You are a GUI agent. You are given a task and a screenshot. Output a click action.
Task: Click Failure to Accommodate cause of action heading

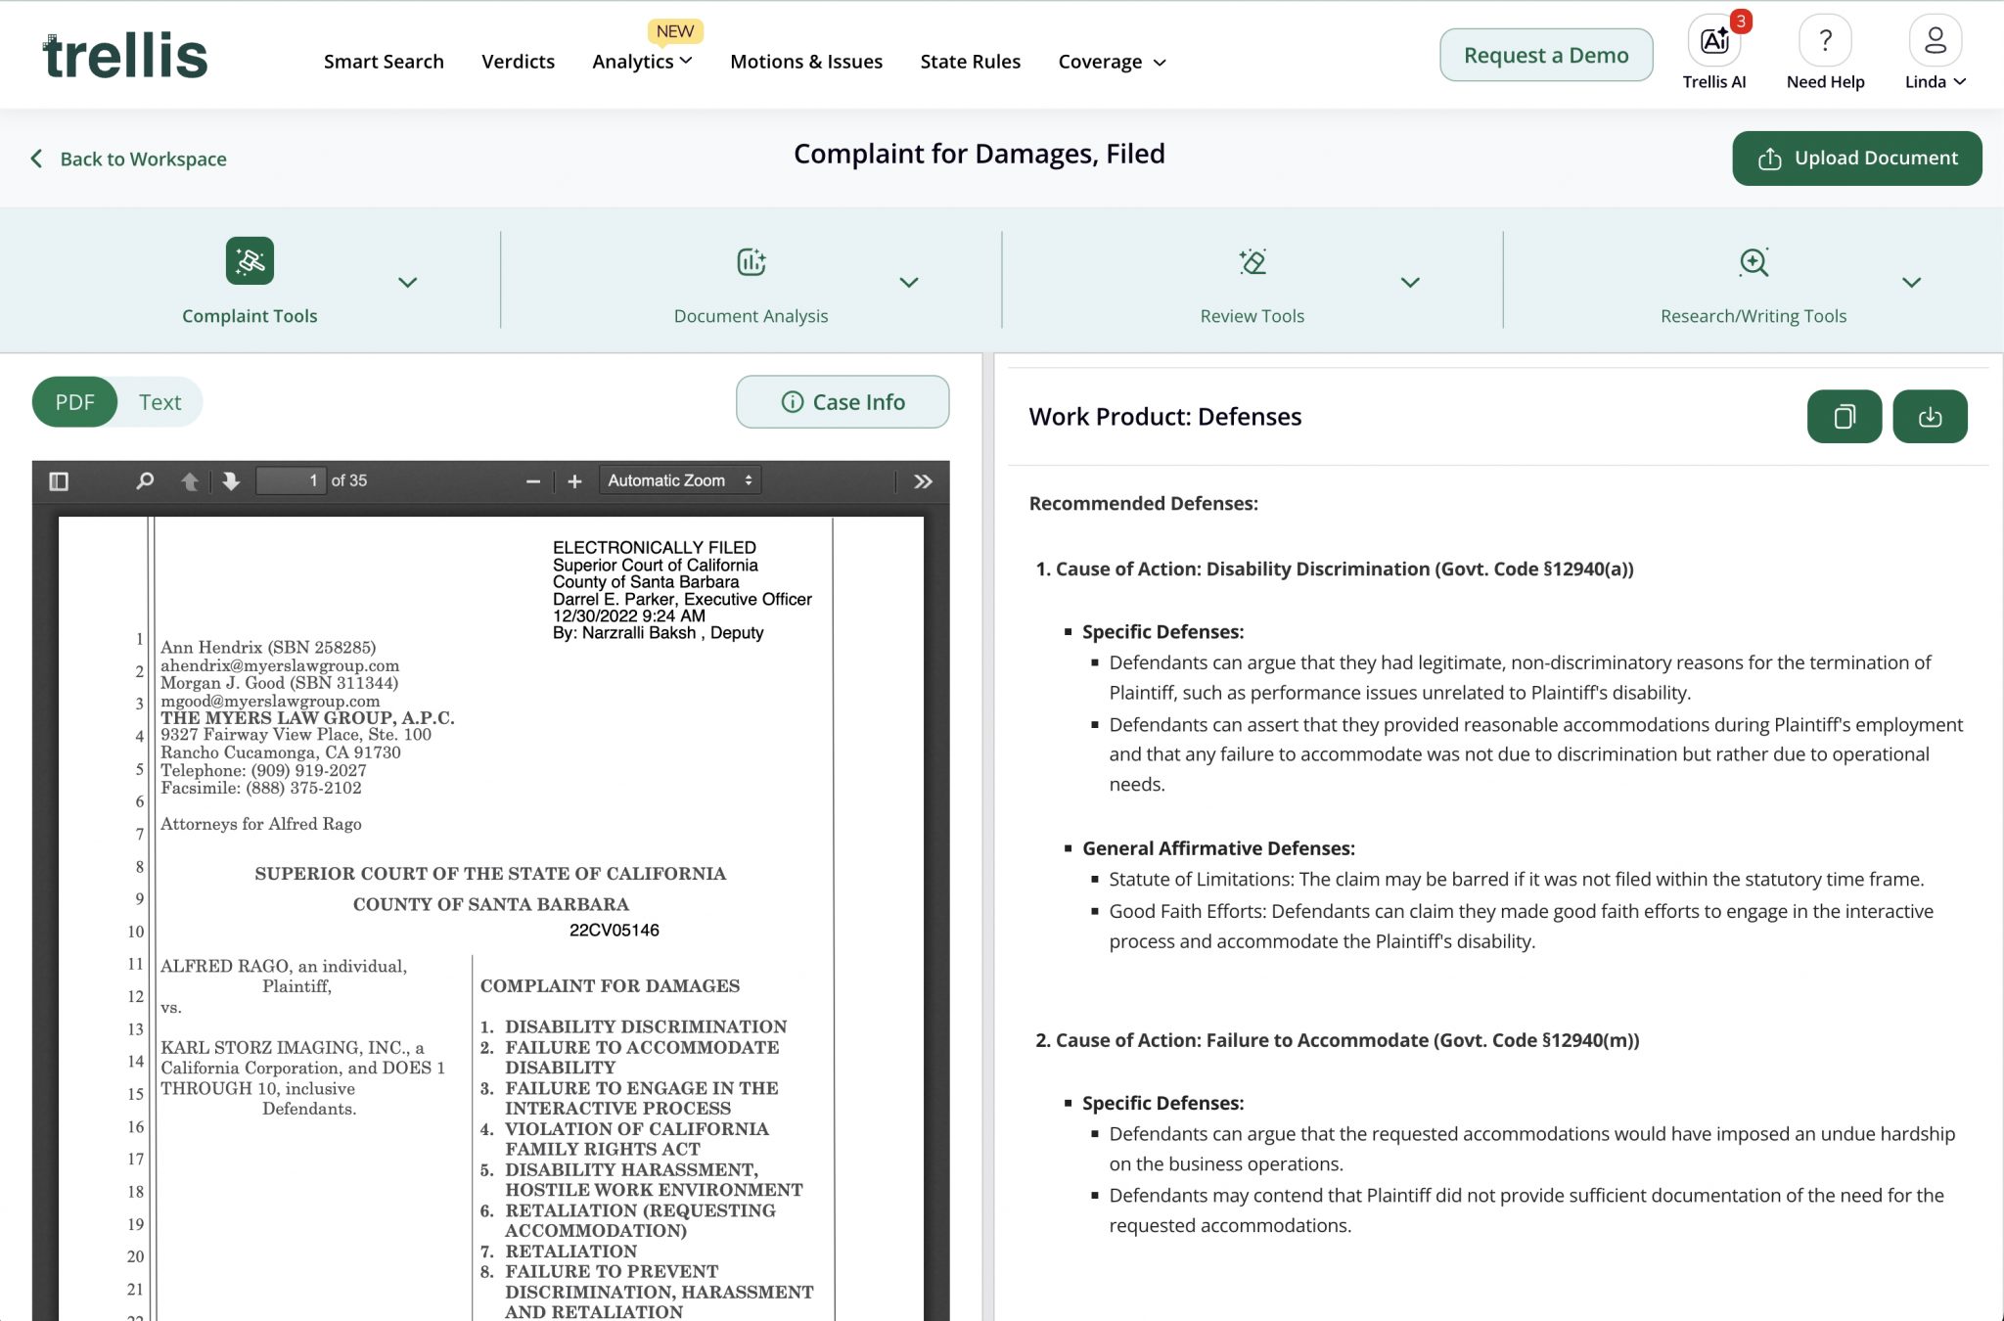1338,1040
